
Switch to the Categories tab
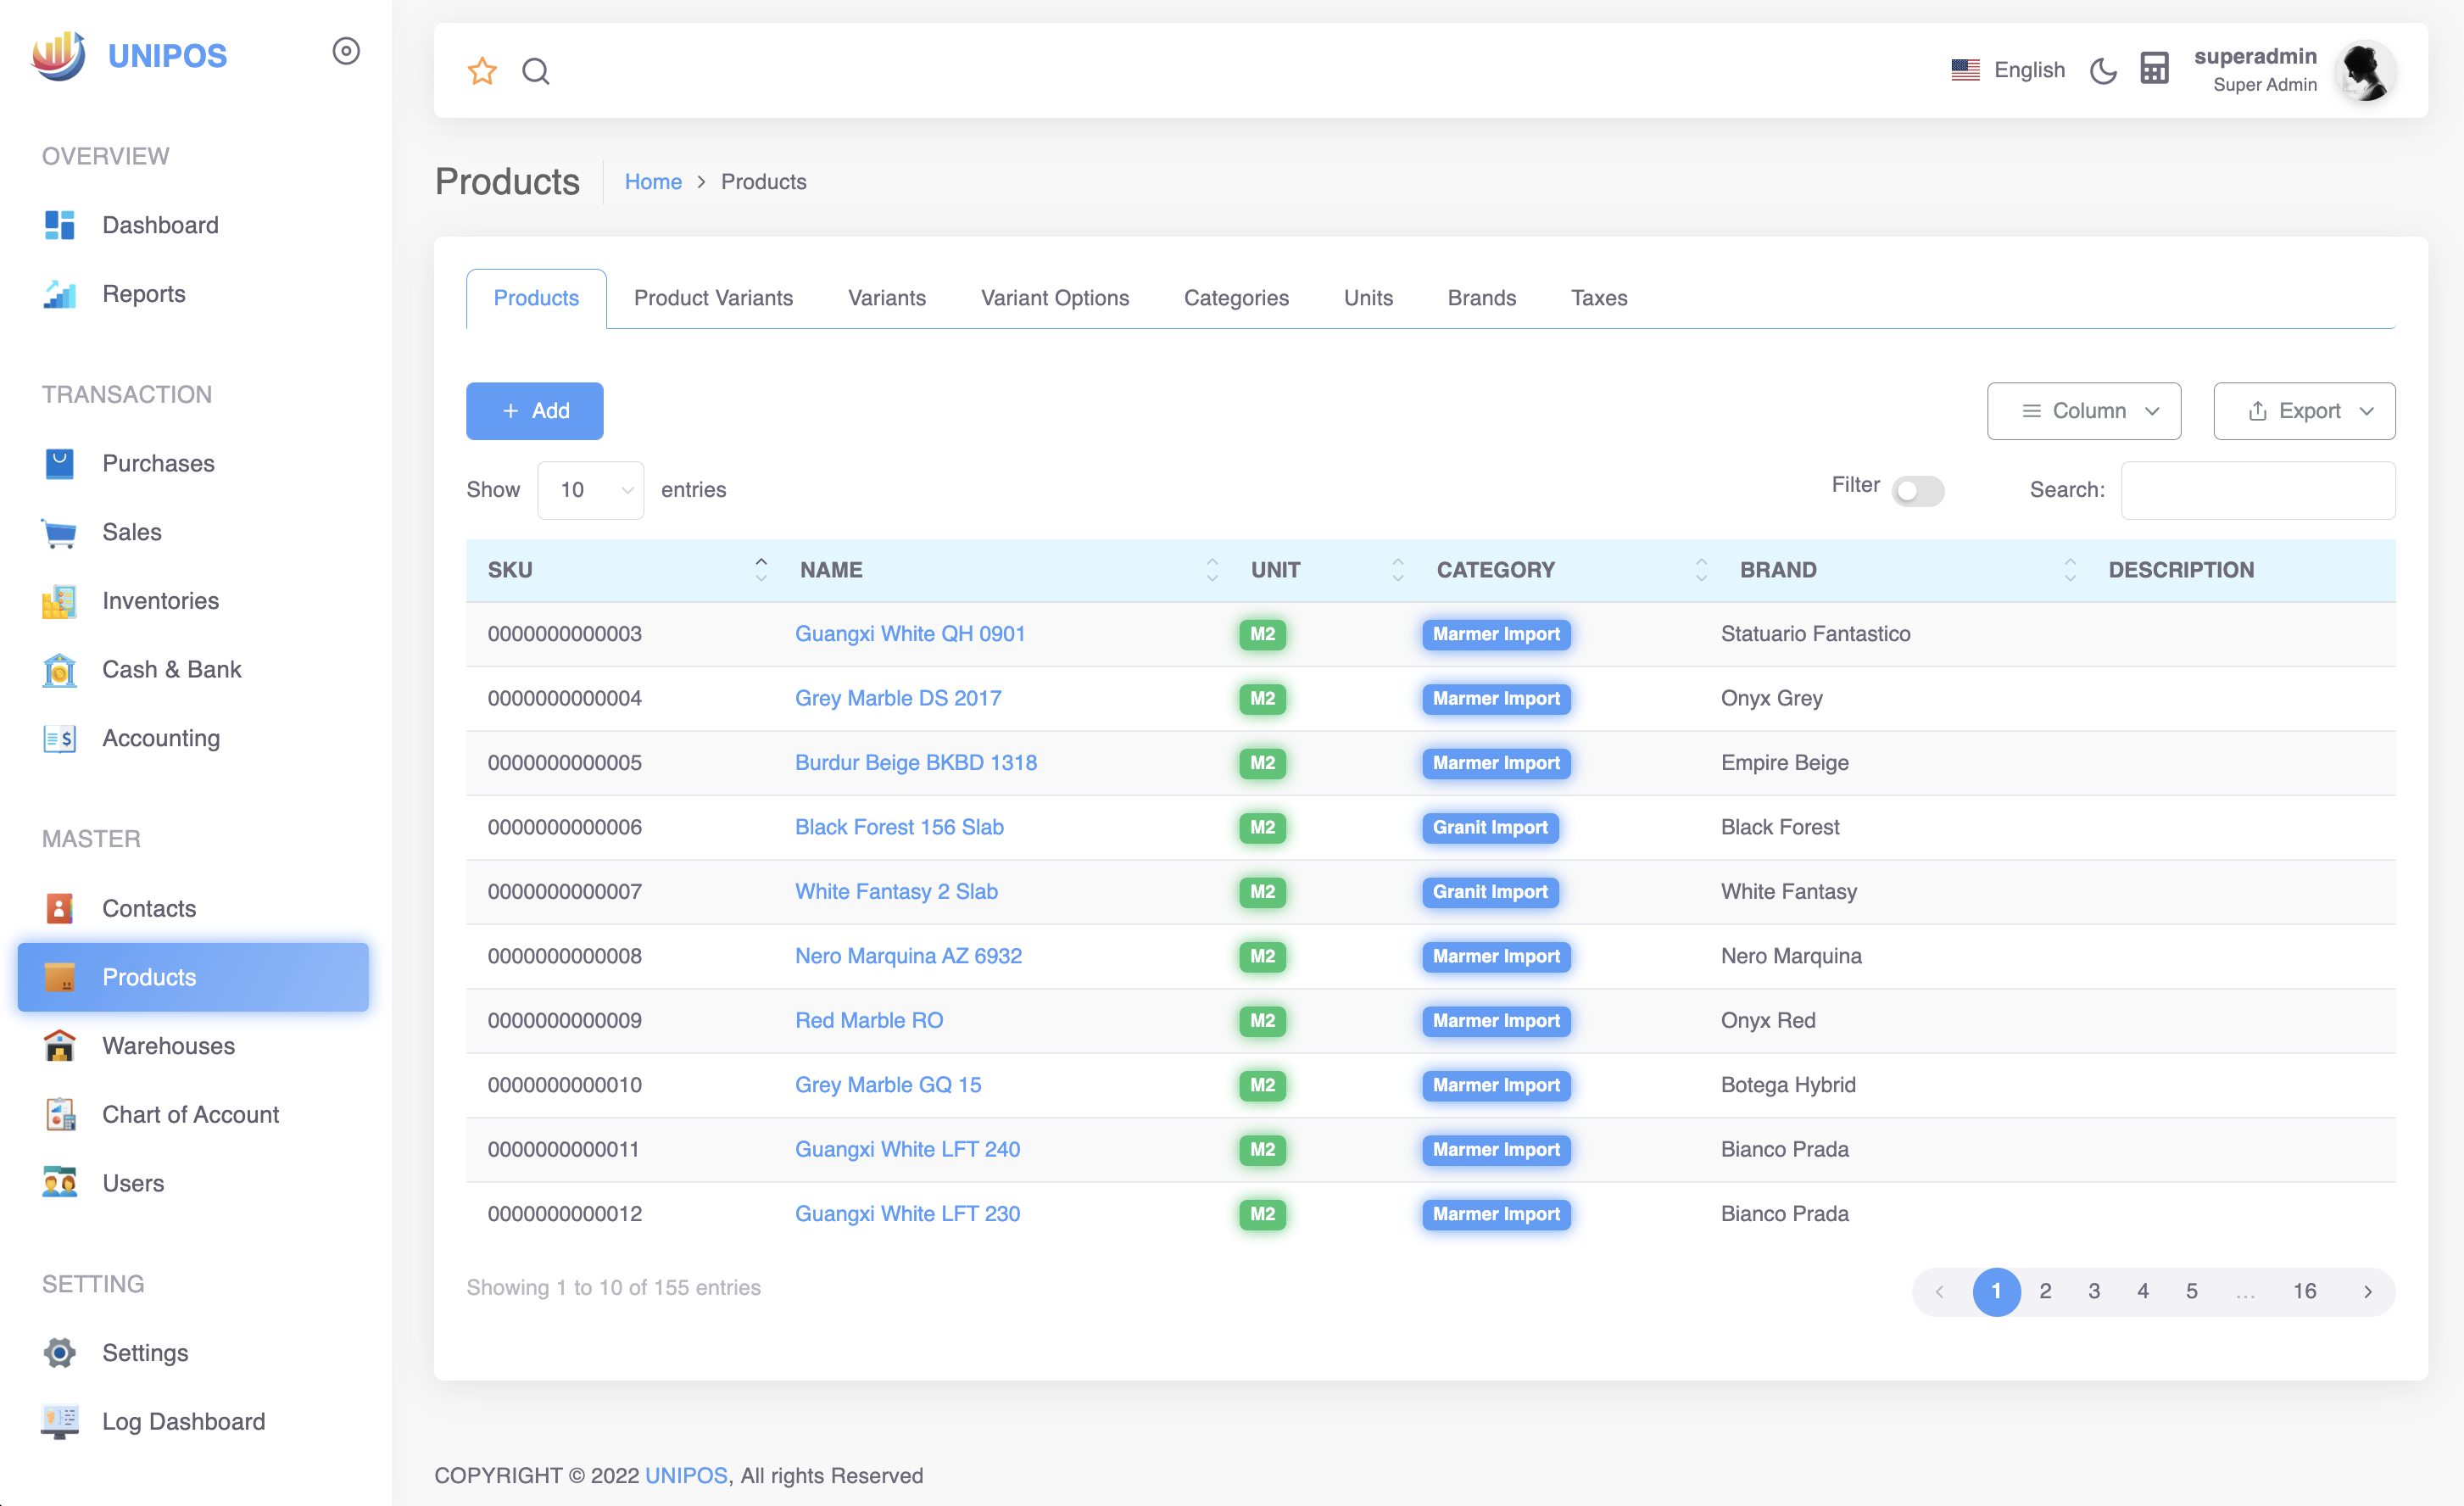point(1236,298)
